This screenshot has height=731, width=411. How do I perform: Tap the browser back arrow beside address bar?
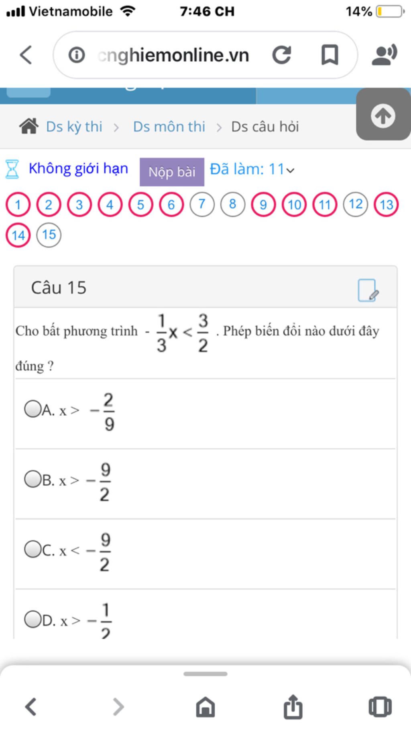pos(26,55)
